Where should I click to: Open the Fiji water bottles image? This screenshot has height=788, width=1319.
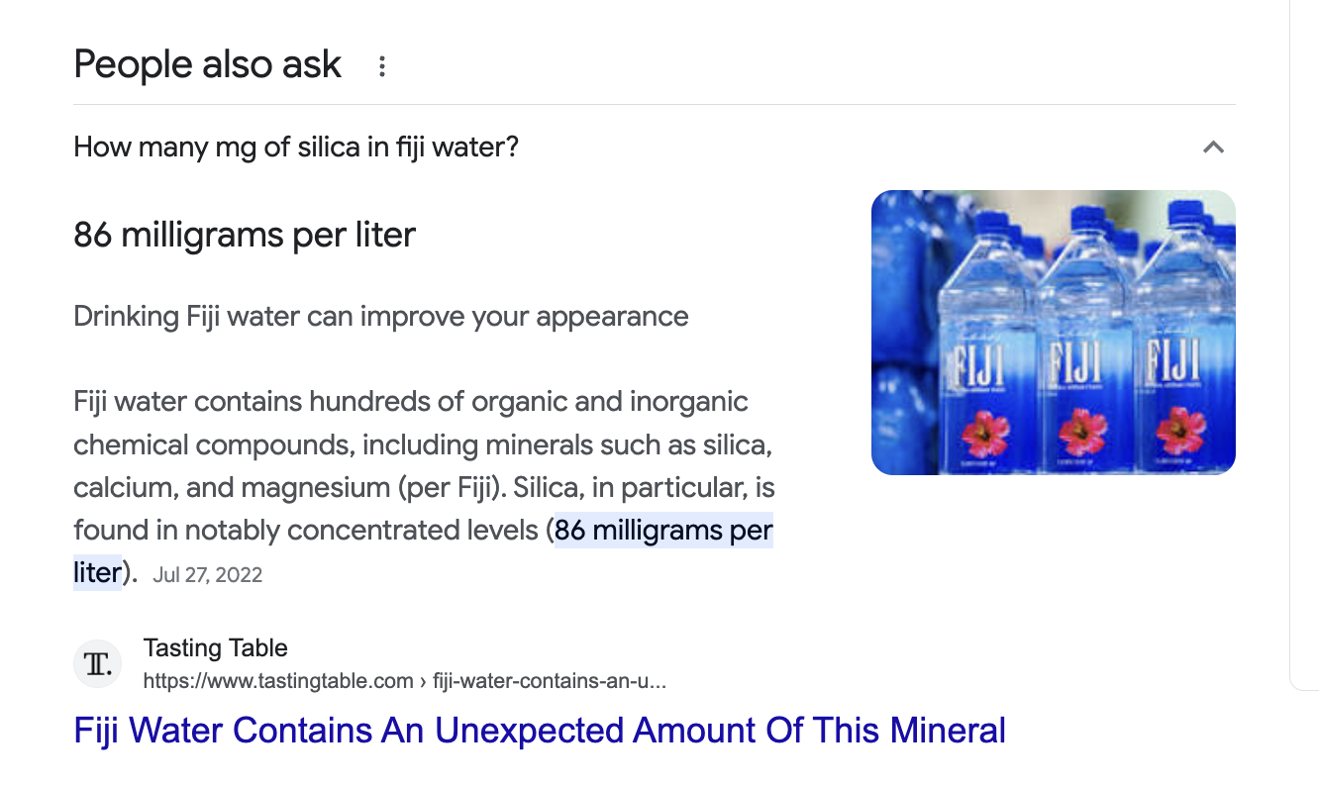[x=1053, y=332]
